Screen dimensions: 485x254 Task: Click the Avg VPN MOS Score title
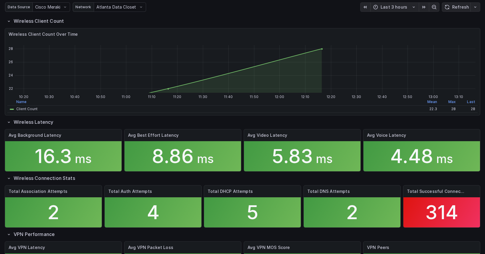click(x=269, y=248)
